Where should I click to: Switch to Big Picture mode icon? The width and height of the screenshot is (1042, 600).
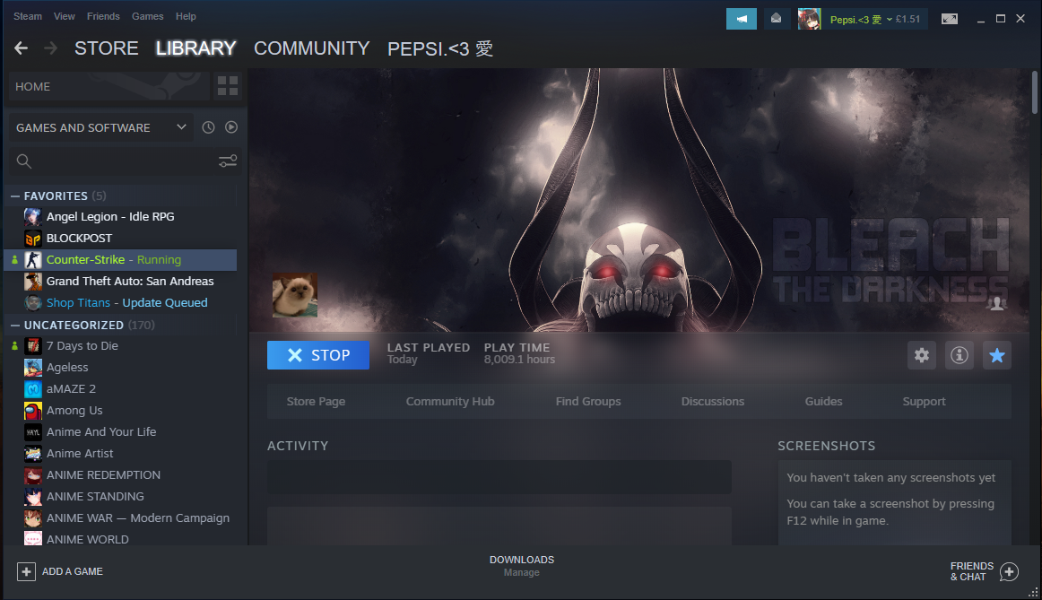click(949, 19)
